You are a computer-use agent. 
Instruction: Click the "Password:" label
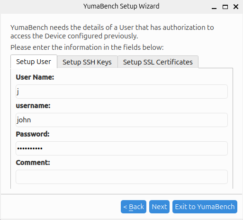[x=33, y=134]
